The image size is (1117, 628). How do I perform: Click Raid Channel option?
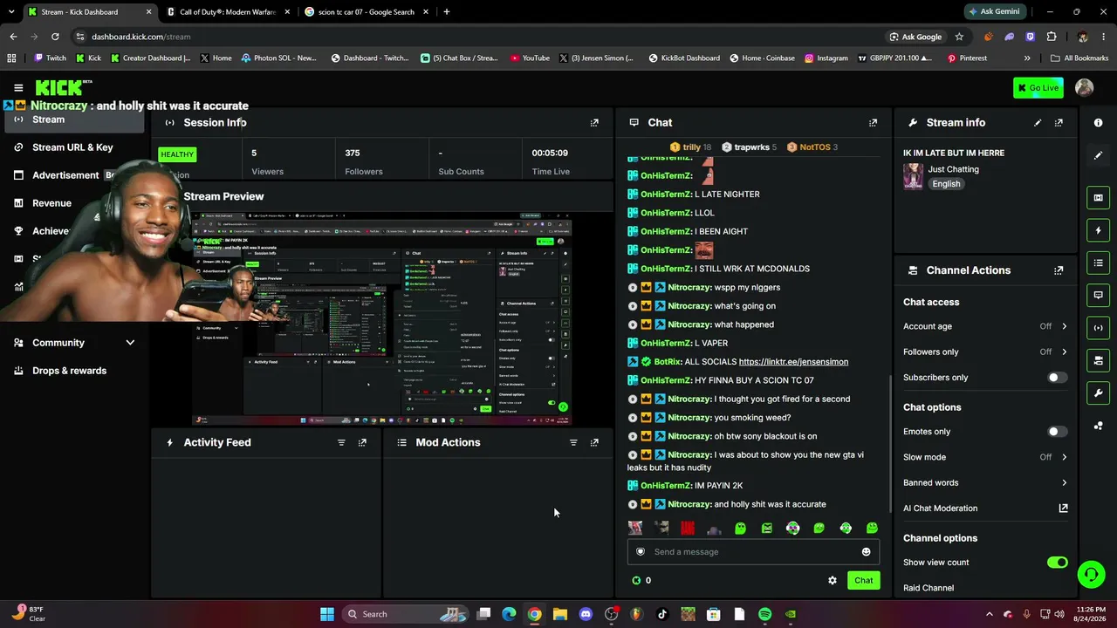tap(929, 588)
